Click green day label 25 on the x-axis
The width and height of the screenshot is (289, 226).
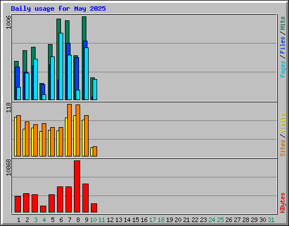tap(220, 220)
